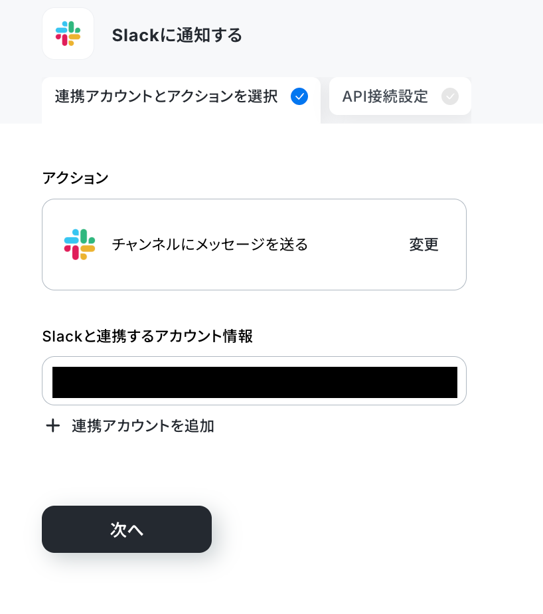543x614 pixels.
Task: Click the 次へ button
Action: point(127,529)
